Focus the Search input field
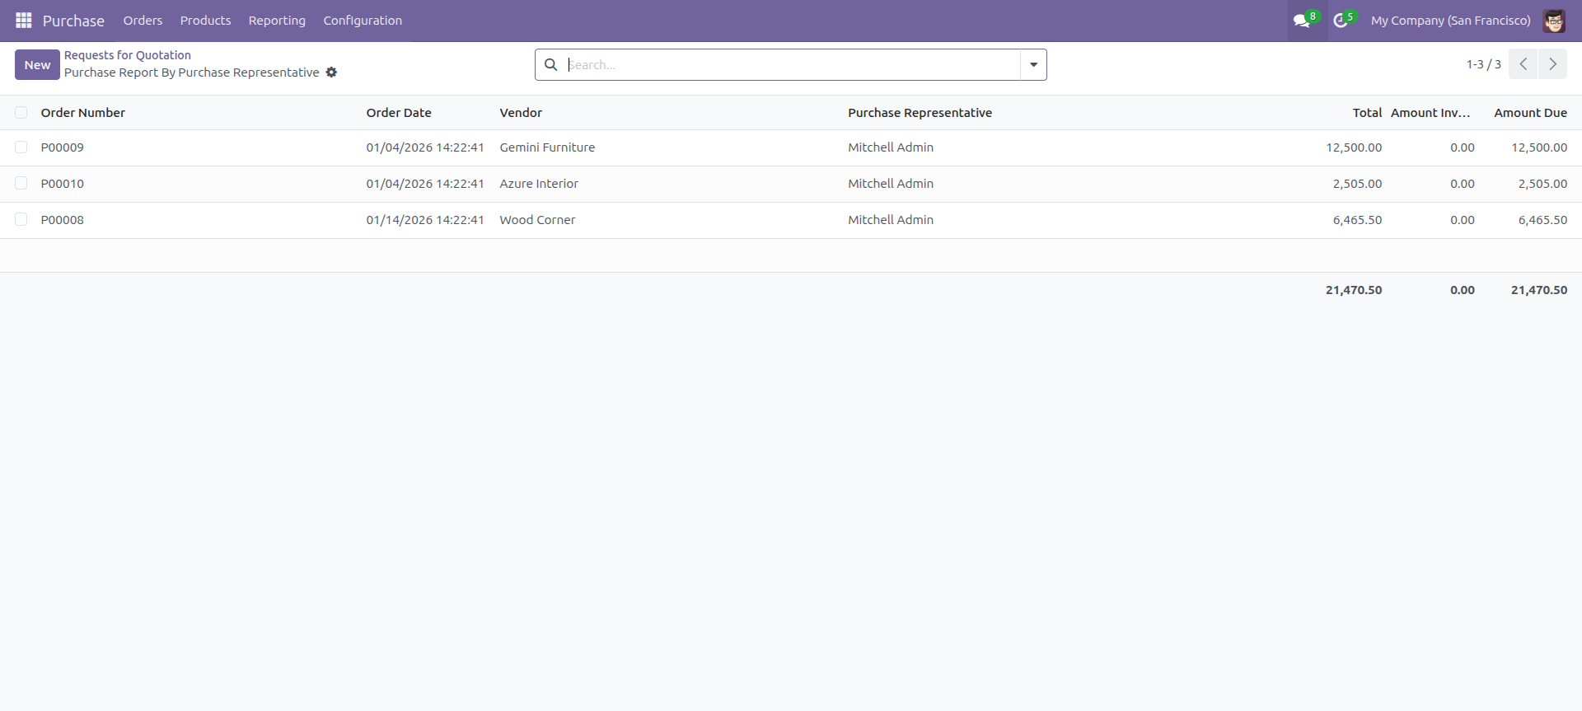This screenshot has height=711, width=1582. [793, 64]
